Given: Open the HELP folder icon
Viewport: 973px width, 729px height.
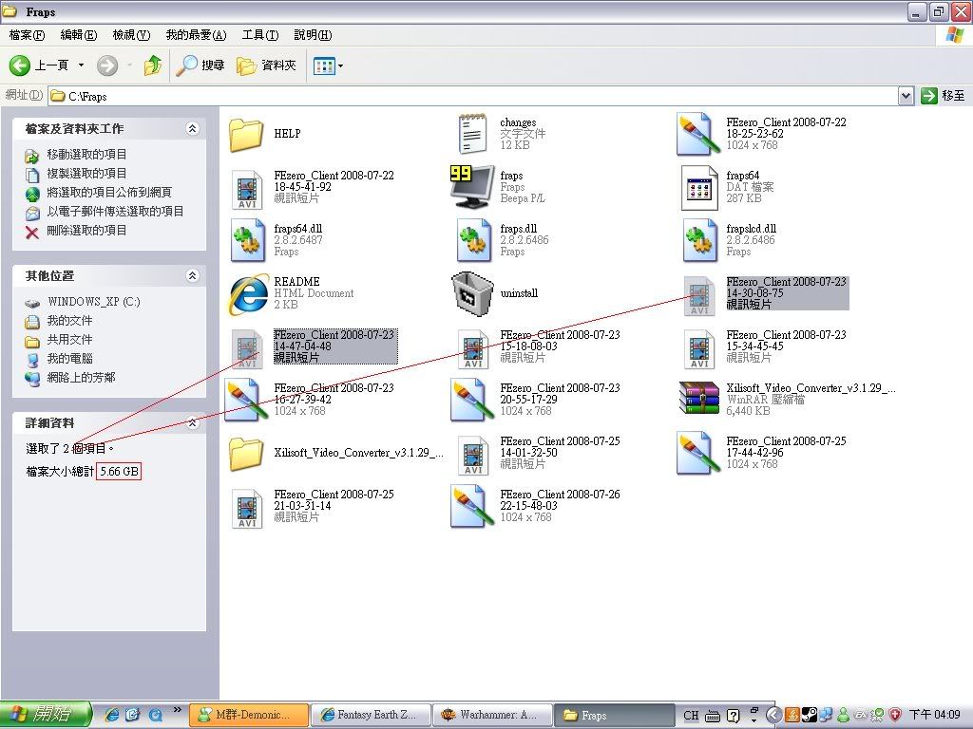Looking at the screenshot, I should click(246, 135).
